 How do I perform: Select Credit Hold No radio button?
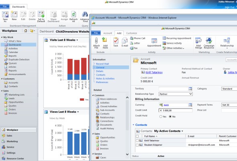tap(170, 116)
